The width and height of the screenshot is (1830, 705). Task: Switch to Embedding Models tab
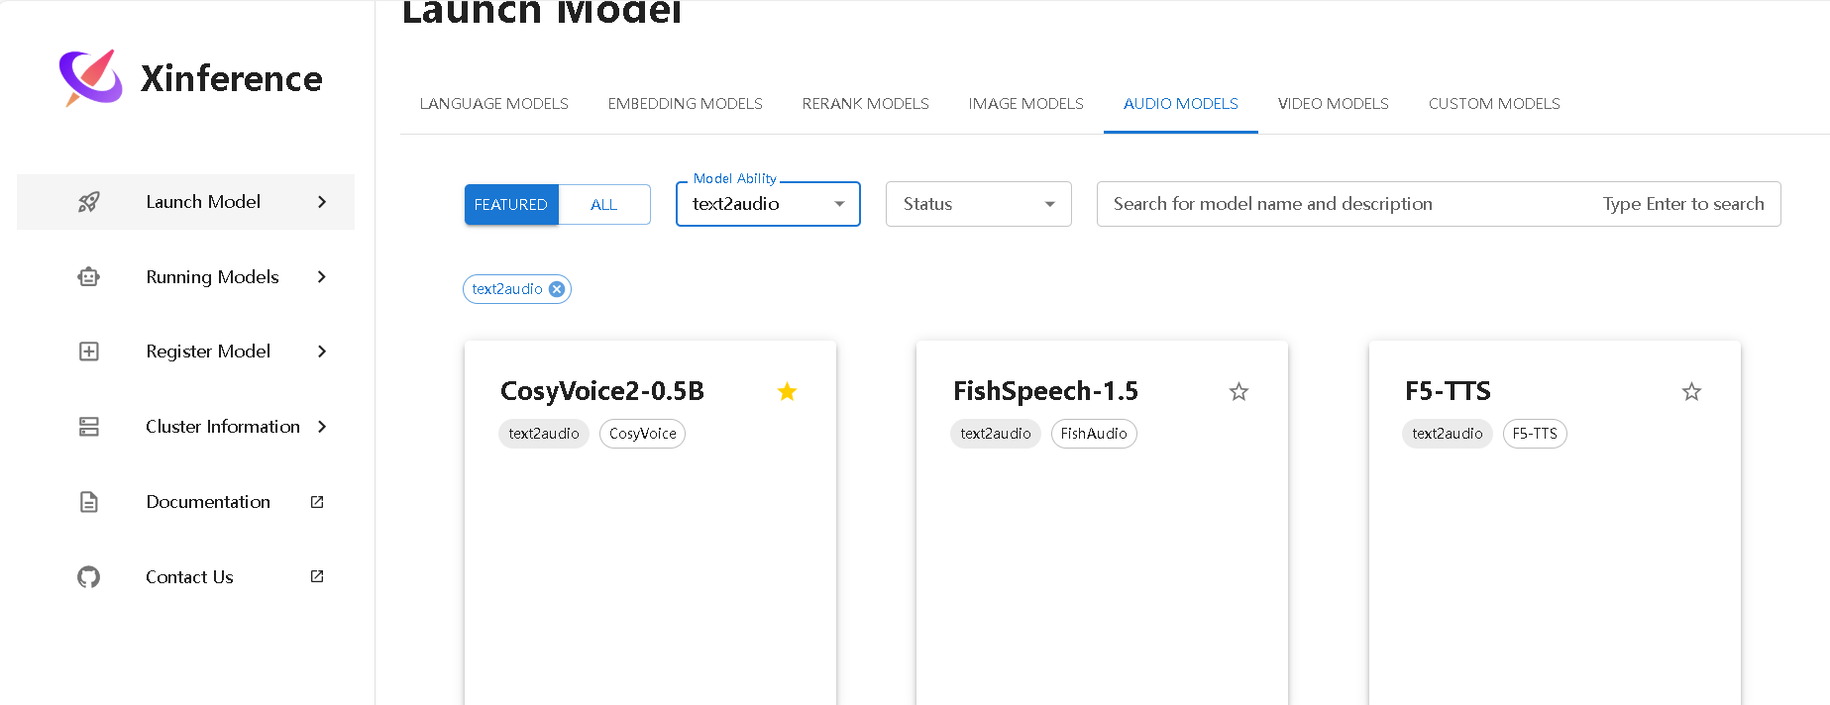(686, 104)
